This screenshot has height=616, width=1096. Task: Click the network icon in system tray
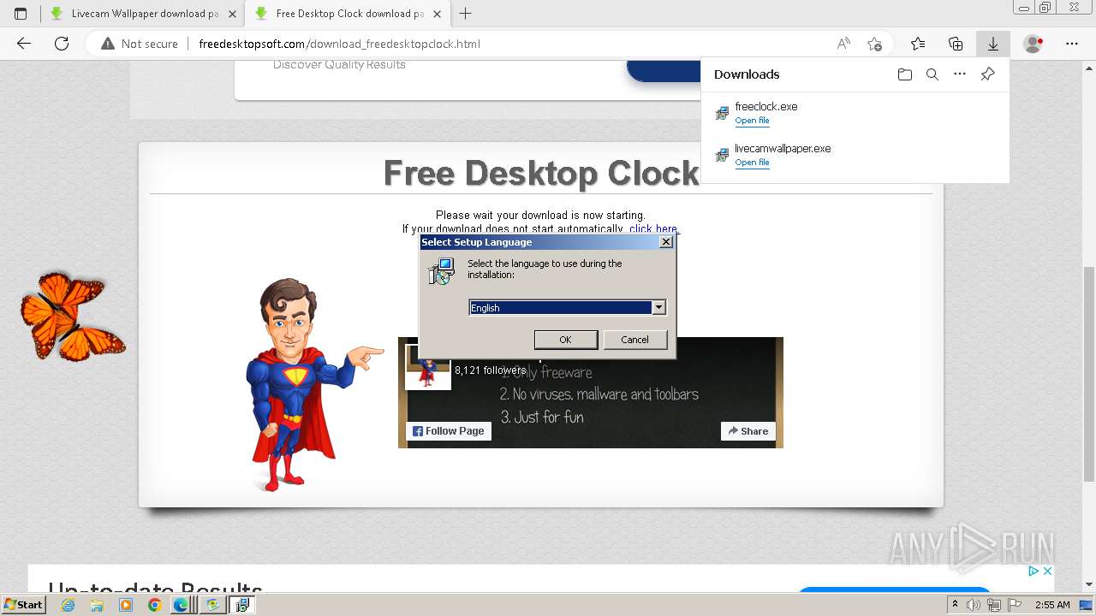tap(994, 605)
